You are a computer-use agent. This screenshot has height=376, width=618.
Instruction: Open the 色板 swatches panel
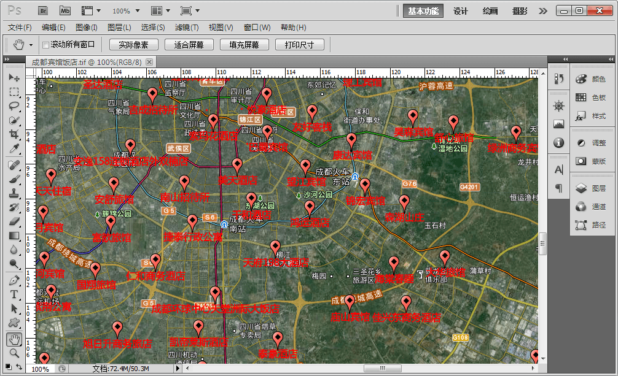(x=591, y=98)
